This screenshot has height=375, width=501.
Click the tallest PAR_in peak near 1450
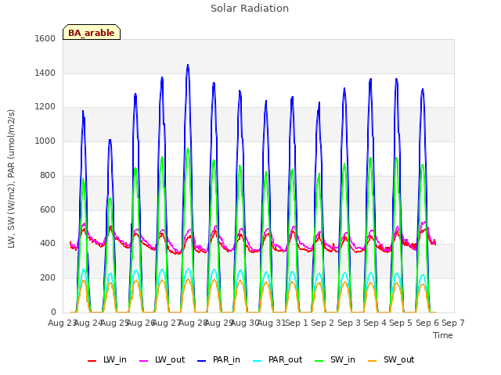188,66
